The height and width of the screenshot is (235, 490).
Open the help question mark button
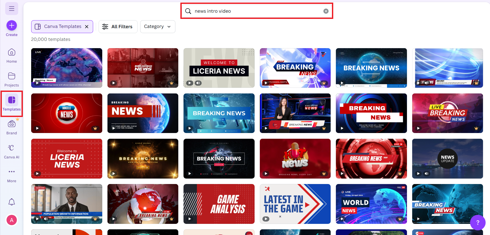pos(478,223)
